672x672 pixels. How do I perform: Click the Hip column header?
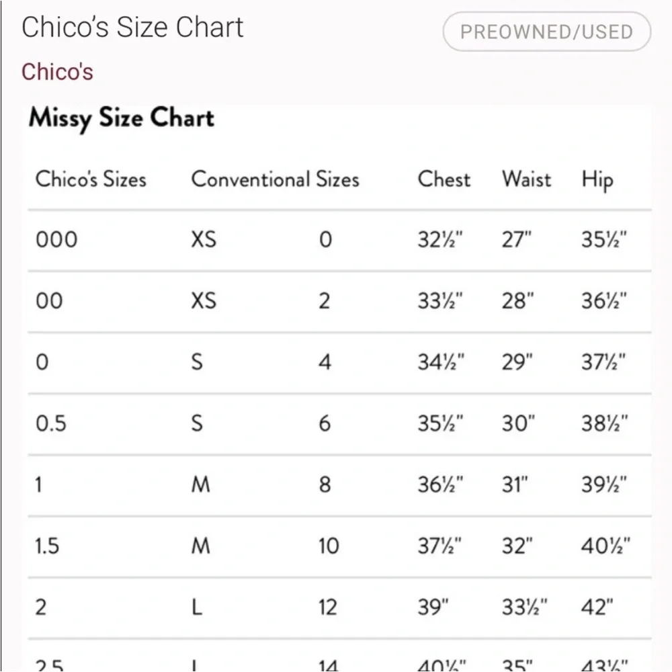[597, 180]
